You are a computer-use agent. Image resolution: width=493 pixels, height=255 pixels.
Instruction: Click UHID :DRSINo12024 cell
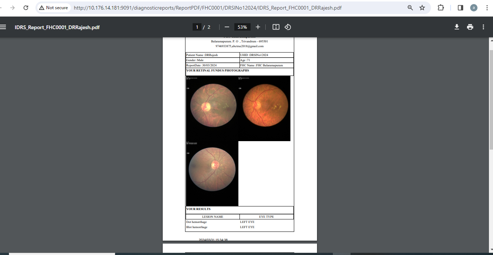(x=266, y=55)
